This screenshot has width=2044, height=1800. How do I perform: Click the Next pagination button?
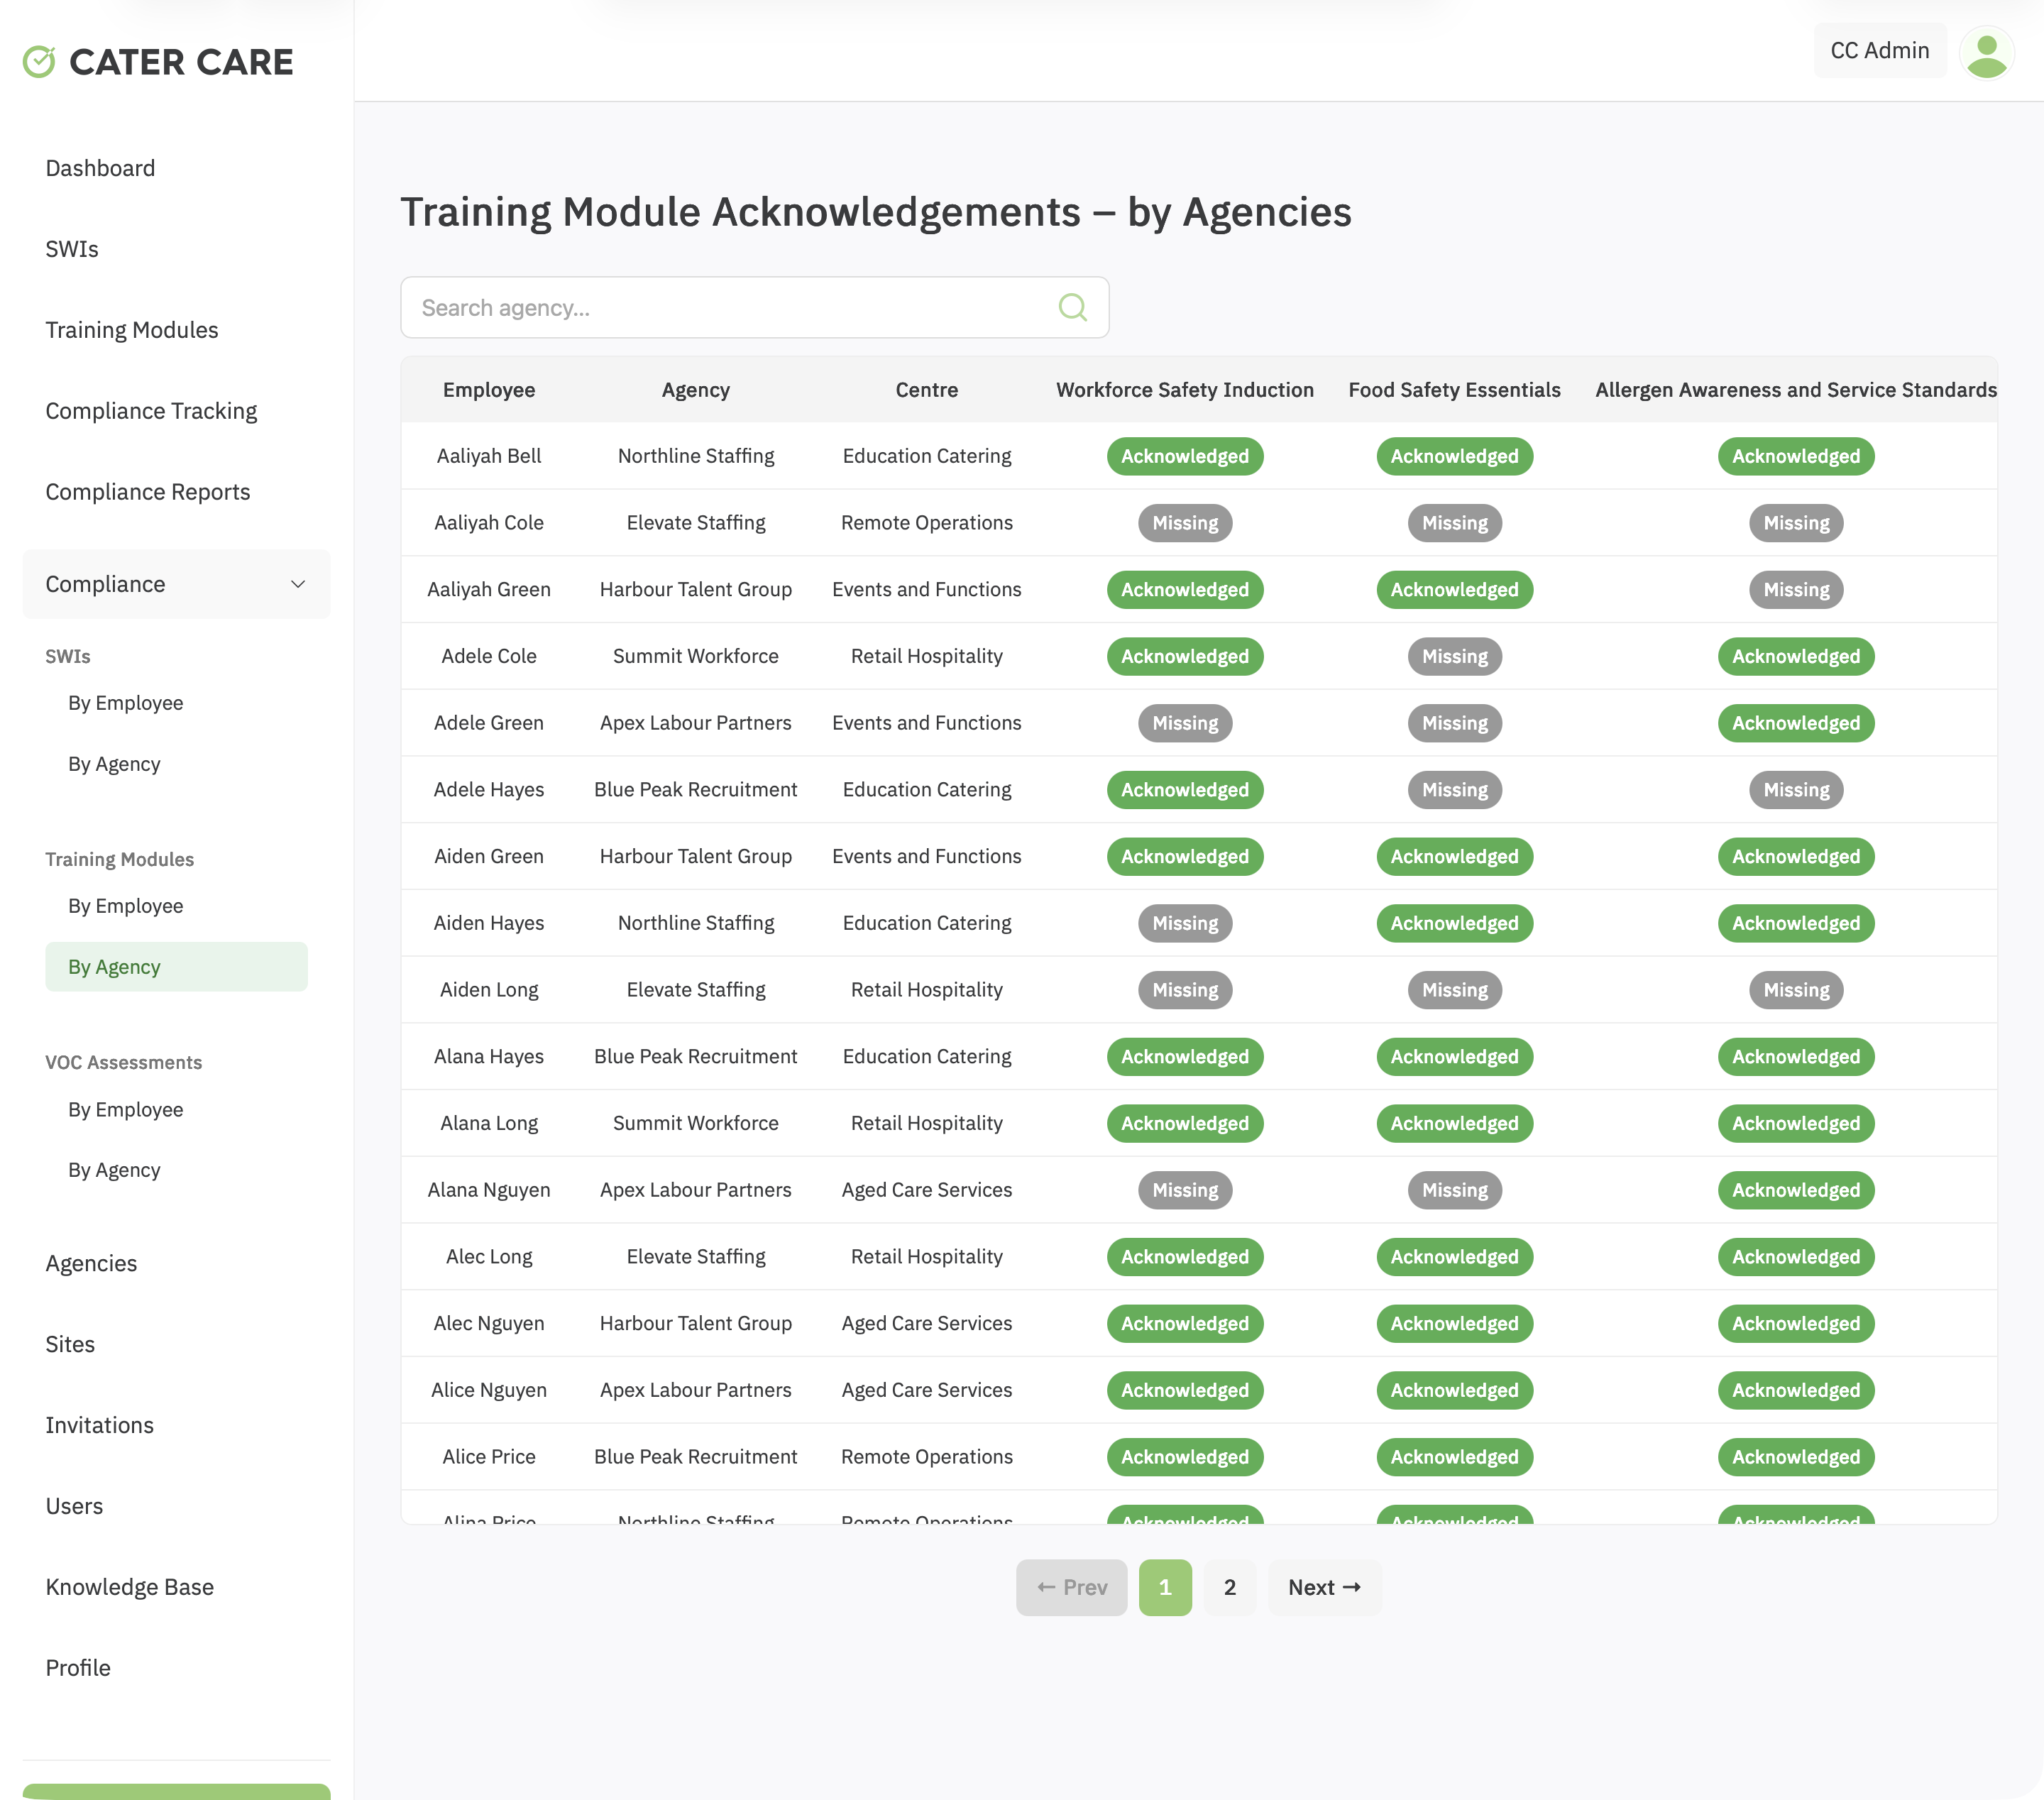point(1324,1587)
